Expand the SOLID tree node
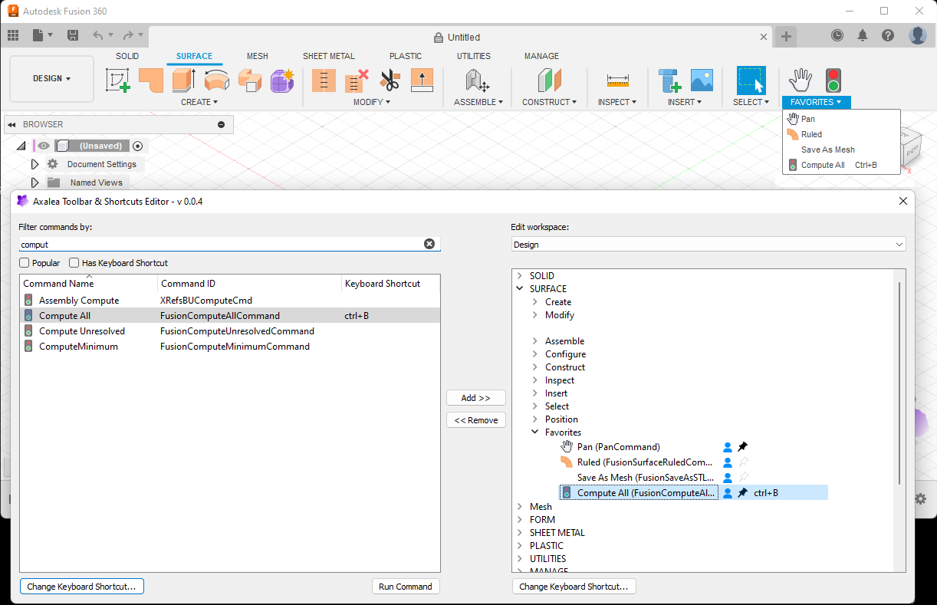 (x=519, y=276)
